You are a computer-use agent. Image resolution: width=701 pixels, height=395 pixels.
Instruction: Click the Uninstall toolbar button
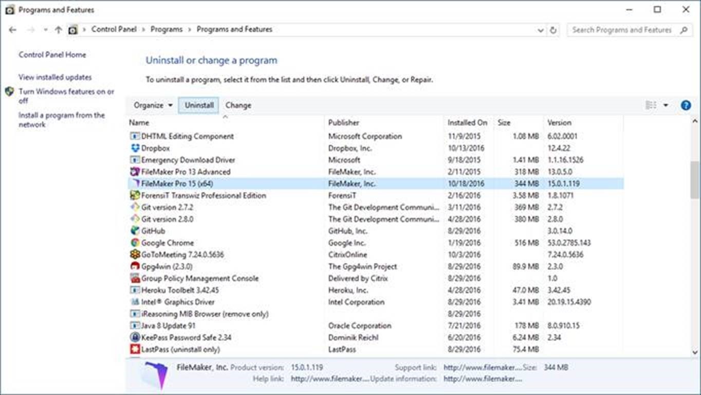[x=199, y=105]
